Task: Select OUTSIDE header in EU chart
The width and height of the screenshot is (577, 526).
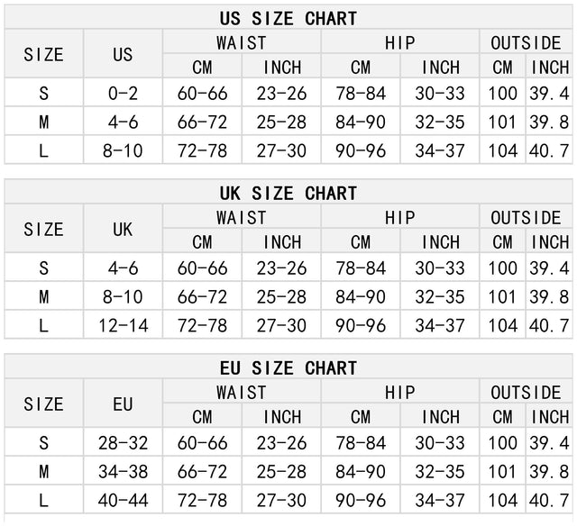Action: tap(526, 393)
